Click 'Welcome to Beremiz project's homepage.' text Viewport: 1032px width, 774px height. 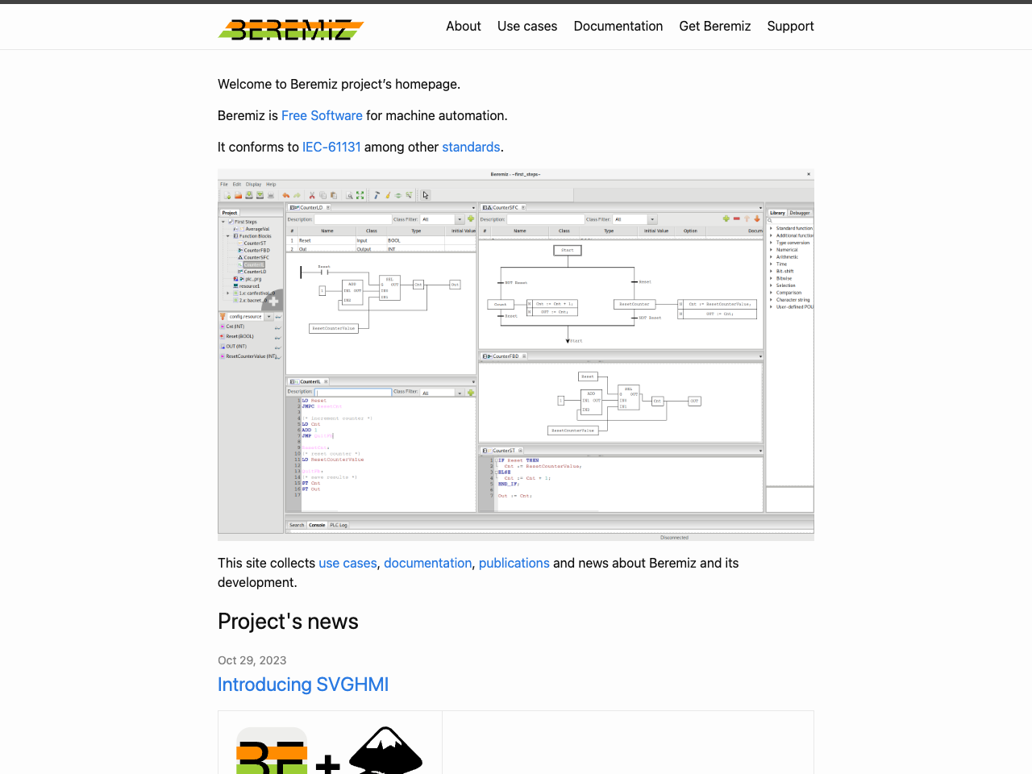[x=339, y=84]
